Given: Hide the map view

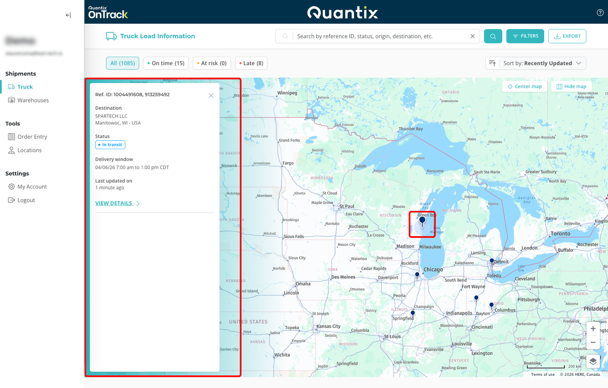Looking at the screenshot, I should pyautogui.click(x=571, y=87).
